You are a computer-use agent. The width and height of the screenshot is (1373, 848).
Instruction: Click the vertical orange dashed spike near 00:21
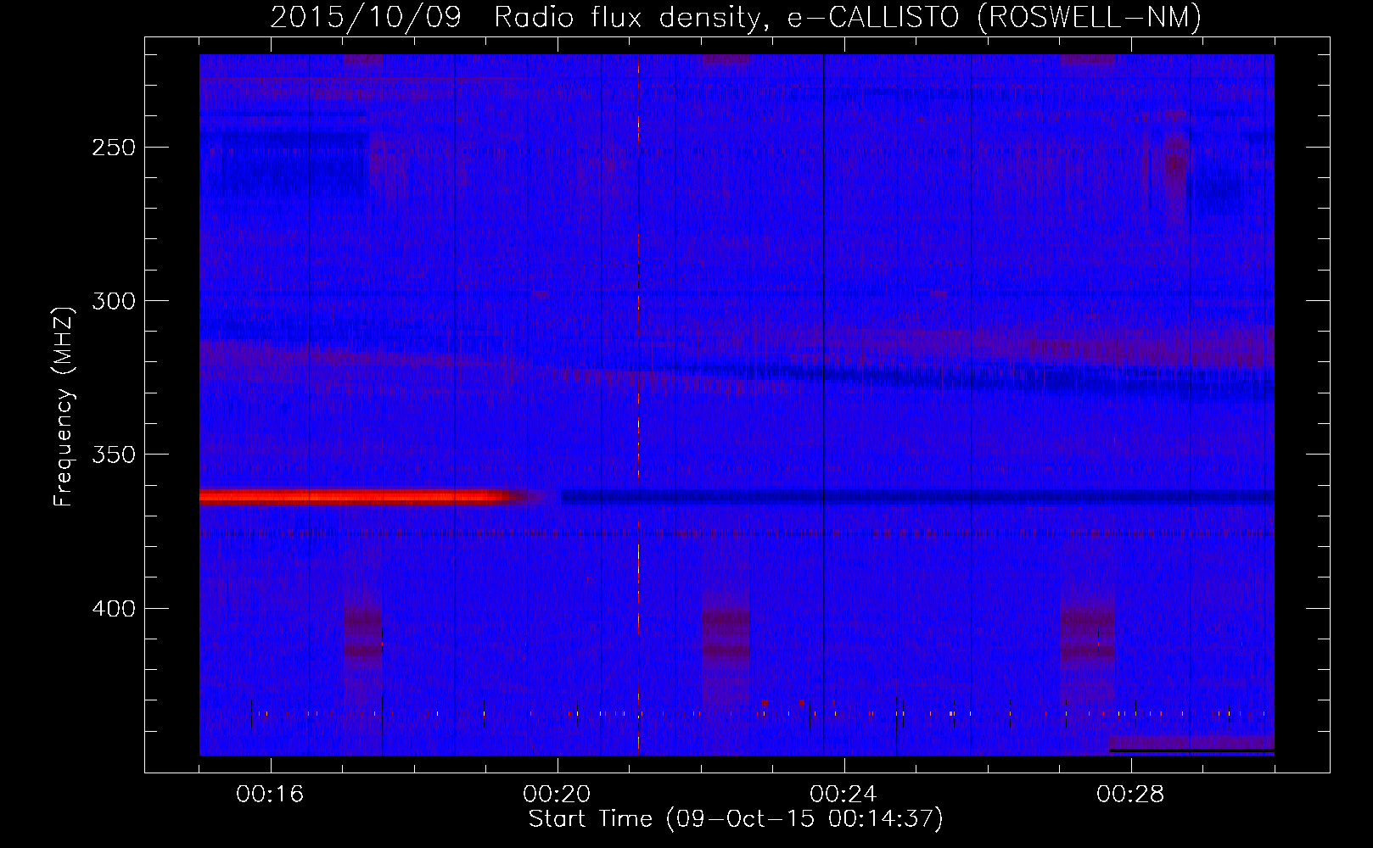[x=638, y=404]
